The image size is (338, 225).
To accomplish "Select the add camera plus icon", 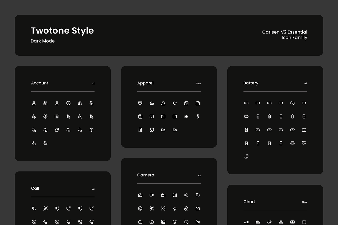I will [x=198, y=208].
